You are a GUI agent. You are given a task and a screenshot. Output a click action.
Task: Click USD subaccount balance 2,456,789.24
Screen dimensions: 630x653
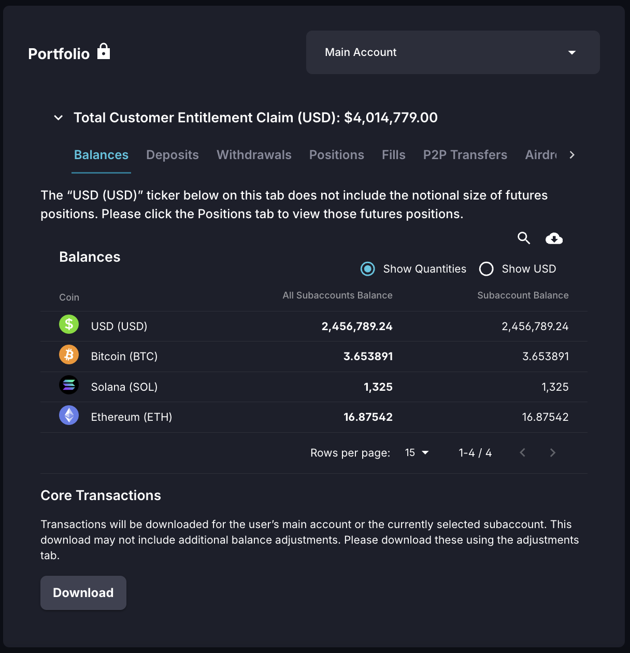tap(535, 326)
